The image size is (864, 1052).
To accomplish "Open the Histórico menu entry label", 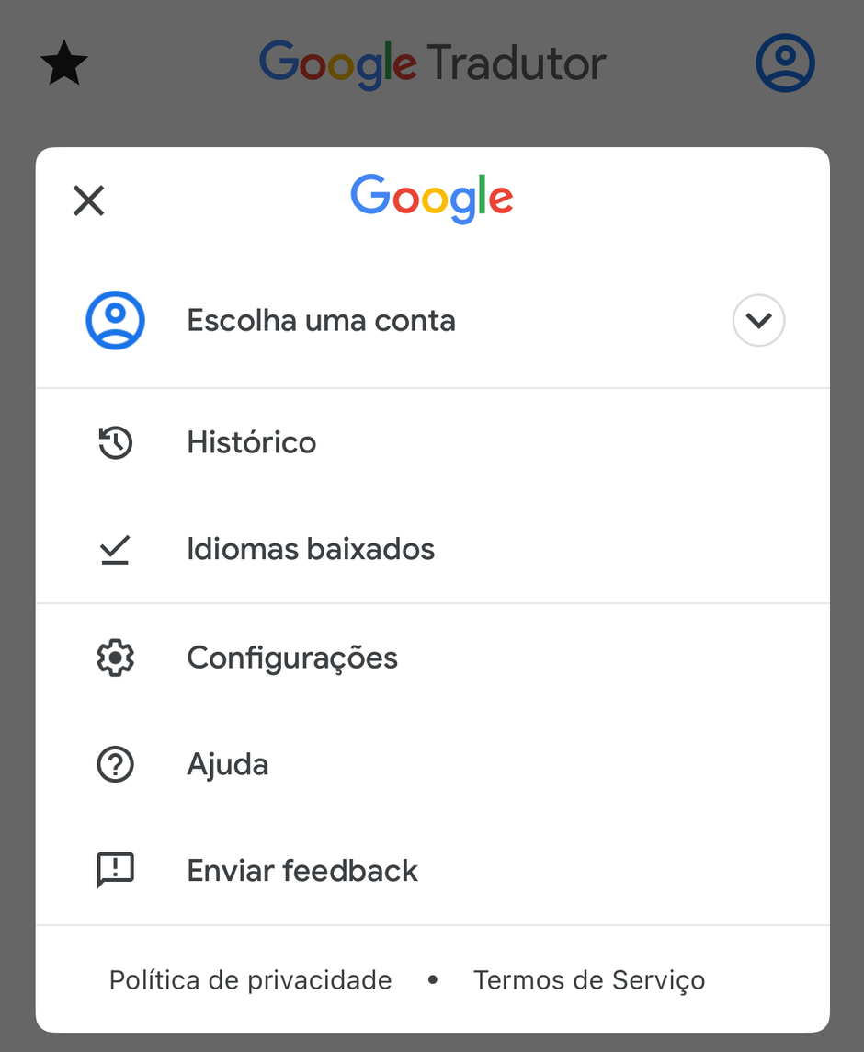I will [251, 443].
